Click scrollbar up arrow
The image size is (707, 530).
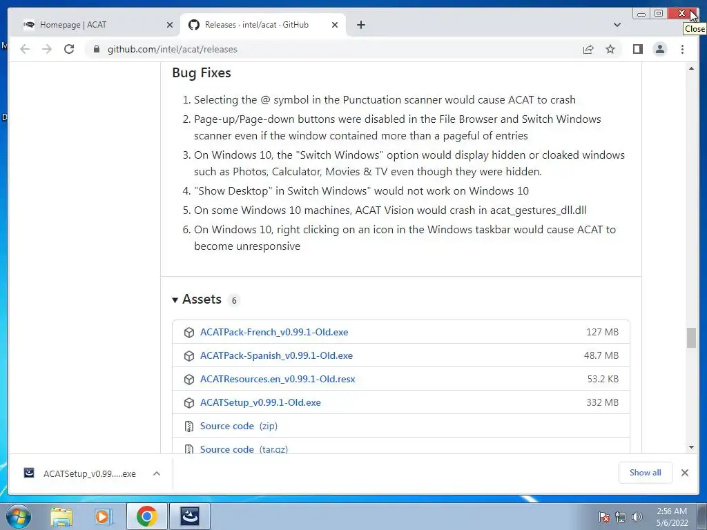pos(691,68)
